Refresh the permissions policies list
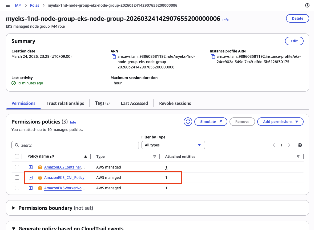Viewport: 314px width, 230px height. click(188, 122)
